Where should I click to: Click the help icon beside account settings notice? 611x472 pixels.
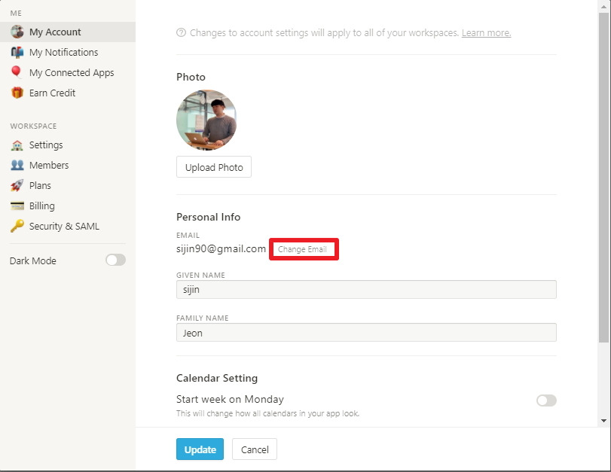click(x=181, y=33)
